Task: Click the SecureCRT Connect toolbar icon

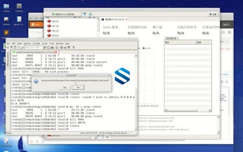Action: tap(8, 47)
